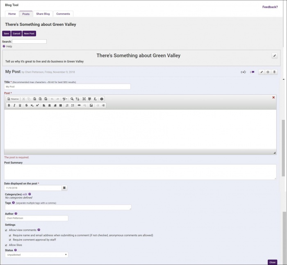Maximize the editor with the expand icon

84,99
